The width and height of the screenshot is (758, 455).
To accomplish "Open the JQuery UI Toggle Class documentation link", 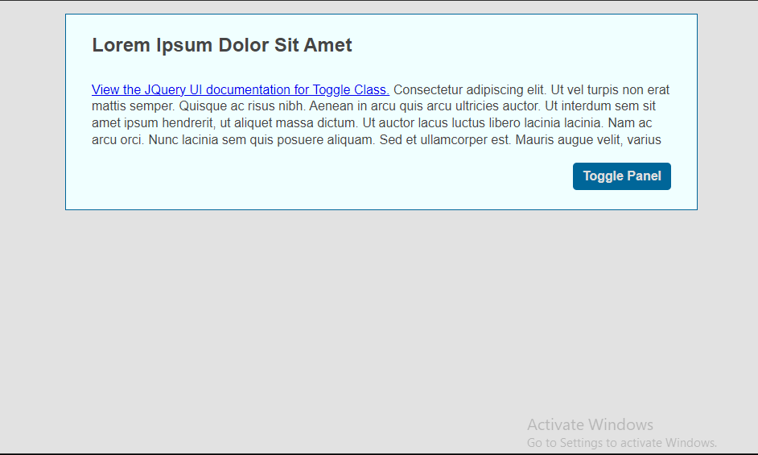I will [x=241, y=90].
